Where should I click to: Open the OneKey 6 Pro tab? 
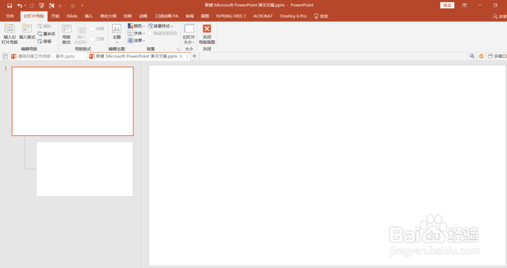tap(293, 16)
